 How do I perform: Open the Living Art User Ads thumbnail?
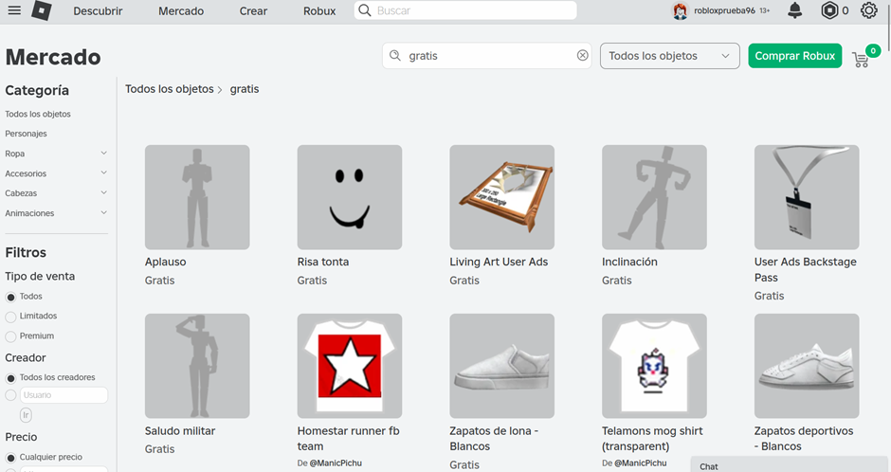pos(501,197)
